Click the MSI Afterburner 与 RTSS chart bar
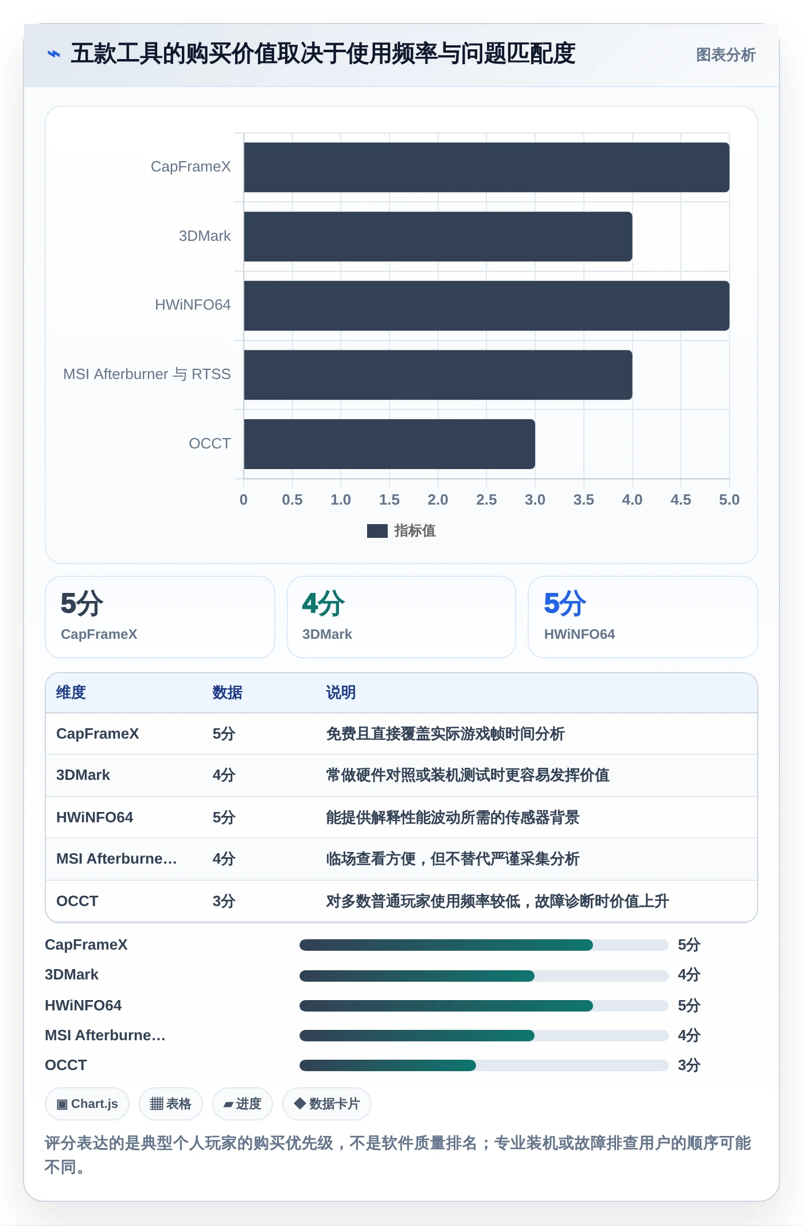 [x=438, y=374]
